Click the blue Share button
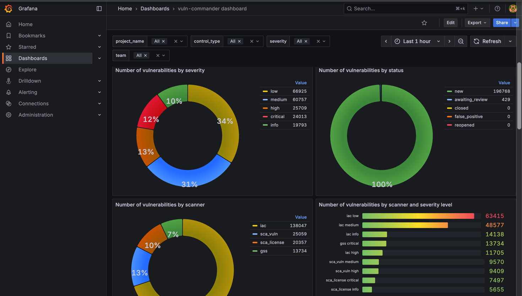 tap(502, 23)
